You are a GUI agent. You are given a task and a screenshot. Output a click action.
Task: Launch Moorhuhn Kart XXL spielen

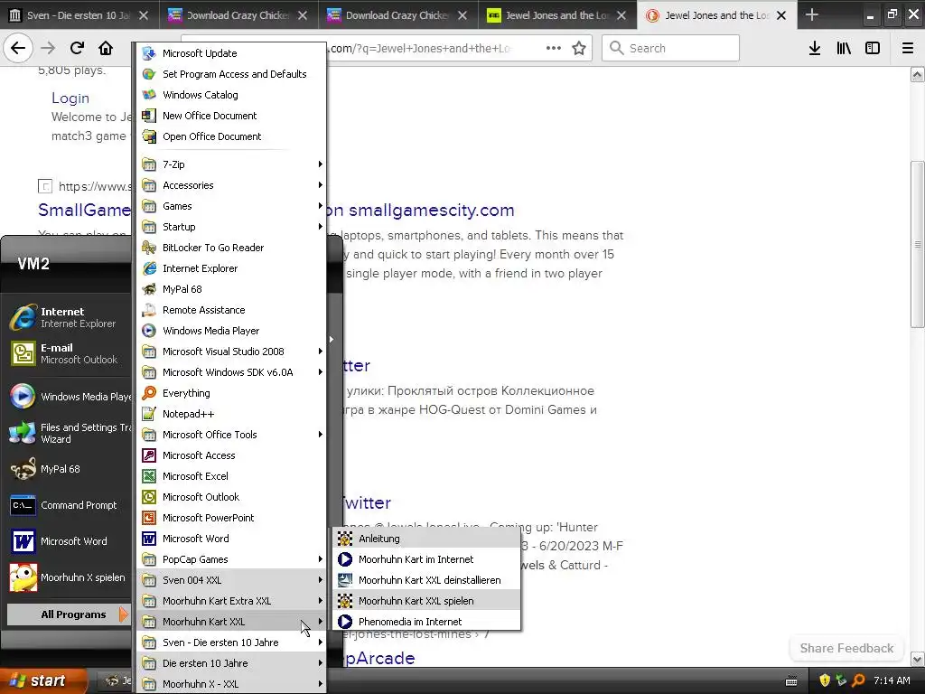426,601
